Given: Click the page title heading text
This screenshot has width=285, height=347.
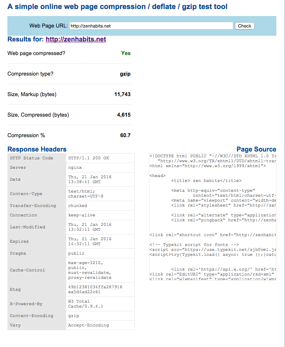Looking at the screenshot, I should click(x=117, y=7).
